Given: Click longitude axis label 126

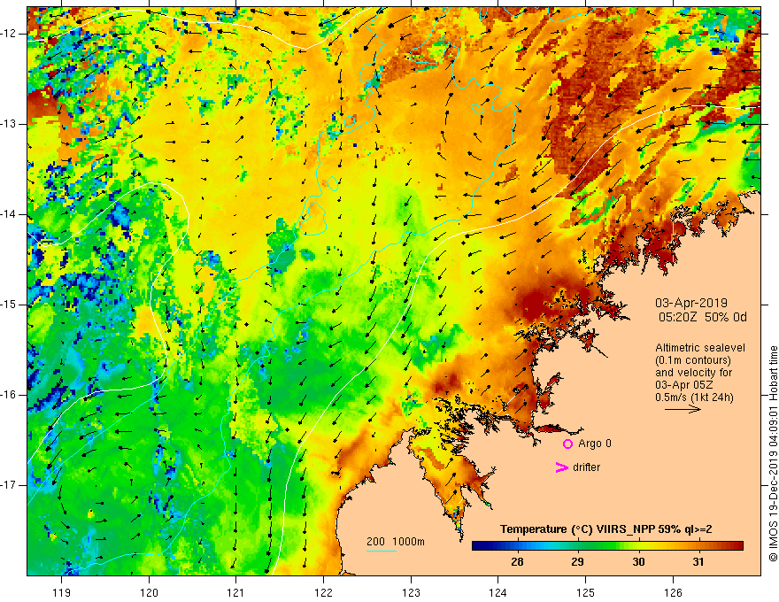Looking at the screenshot, I should (x=673, y=592).
